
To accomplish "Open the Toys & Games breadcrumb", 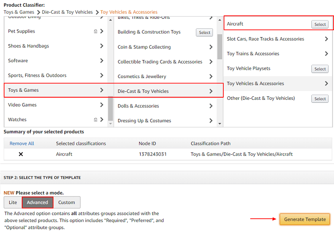I will pyautogui.click(x=19, y=12).
